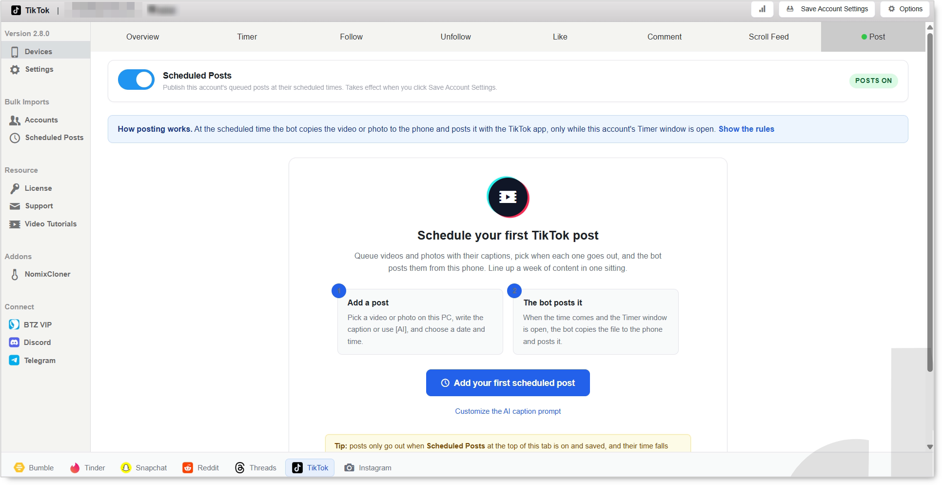Image resolution: width=942 pixels, height=485 pixels.
Task: Switch to Tinder in bottom bar
Action: 87,467
